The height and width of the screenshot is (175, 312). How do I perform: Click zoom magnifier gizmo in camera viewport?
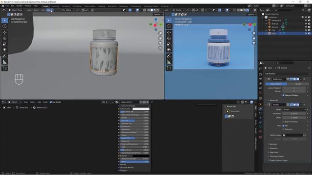tap(254, 33)
